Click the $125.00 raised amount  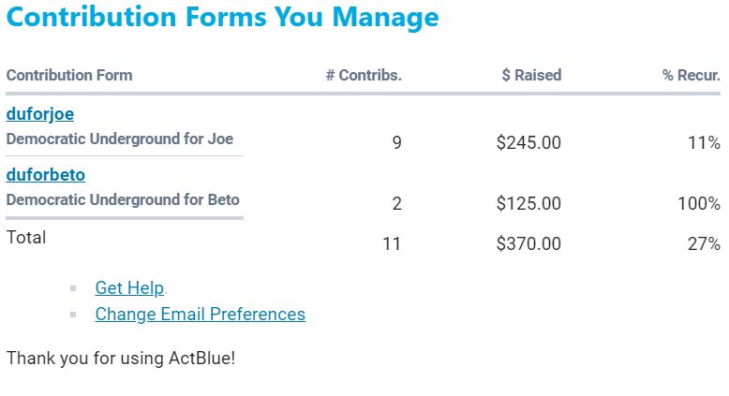[x=528, y=204]
